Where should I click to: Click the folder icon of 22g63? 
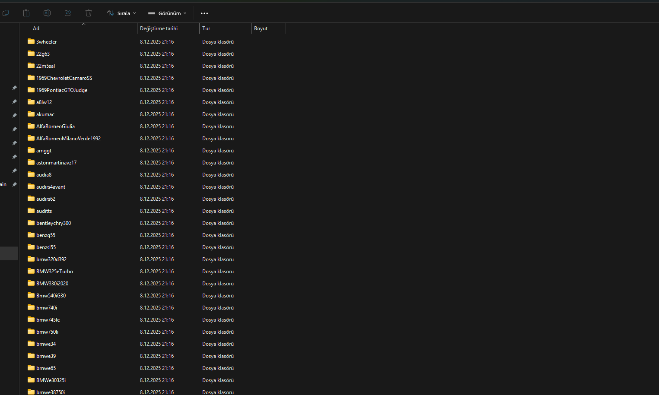[x=31, y=54]
